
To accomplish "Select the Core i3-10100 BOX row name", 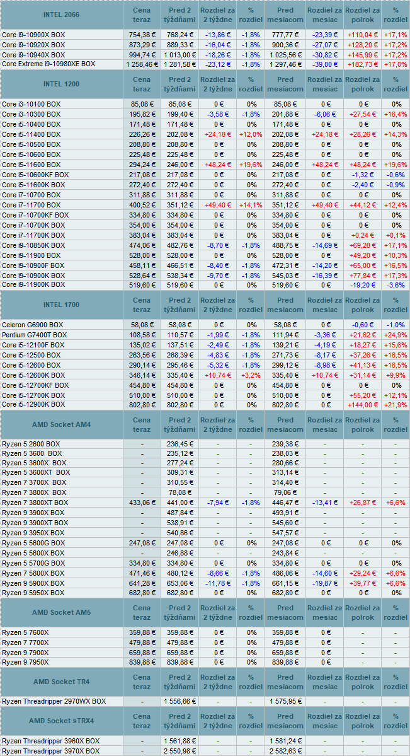I will 31,103.
